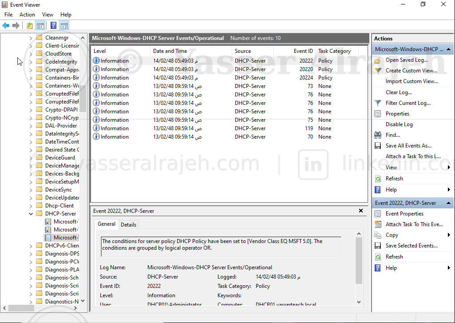This screenshot has width=455, height=323.
Task: Close the Event 20222 preview pane
Action: point(361,211)
